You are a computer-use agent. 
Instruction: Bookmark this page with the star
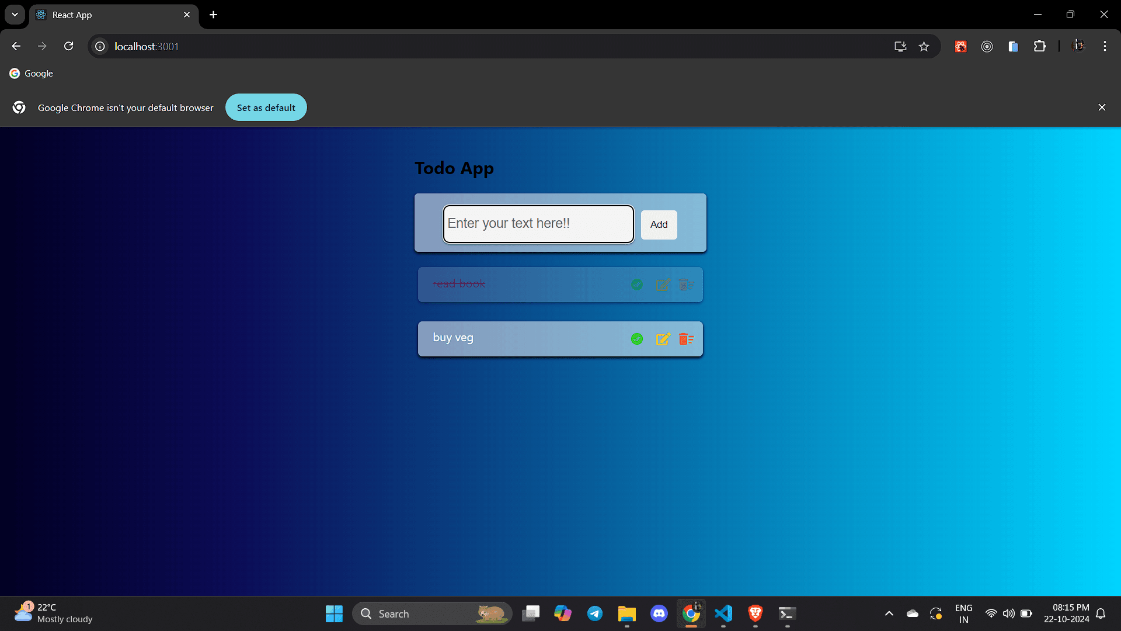(924, 46)
